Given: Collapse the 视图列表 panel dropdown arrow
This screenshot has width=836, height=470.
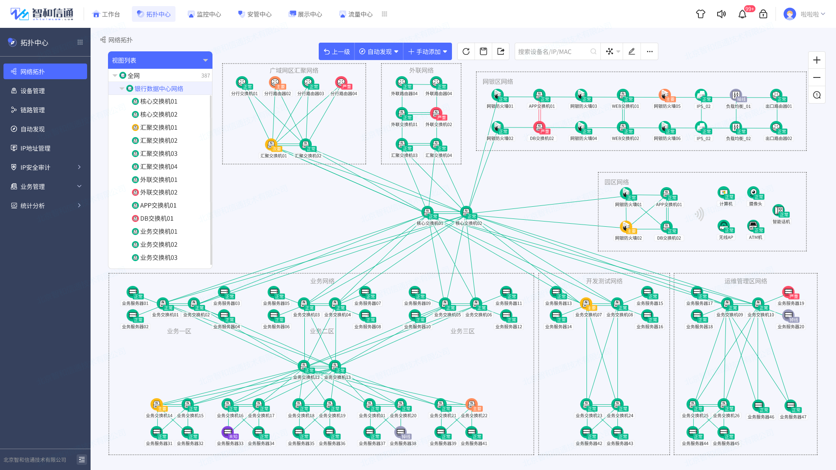Looking at the screenshot, I should (206, 60).
